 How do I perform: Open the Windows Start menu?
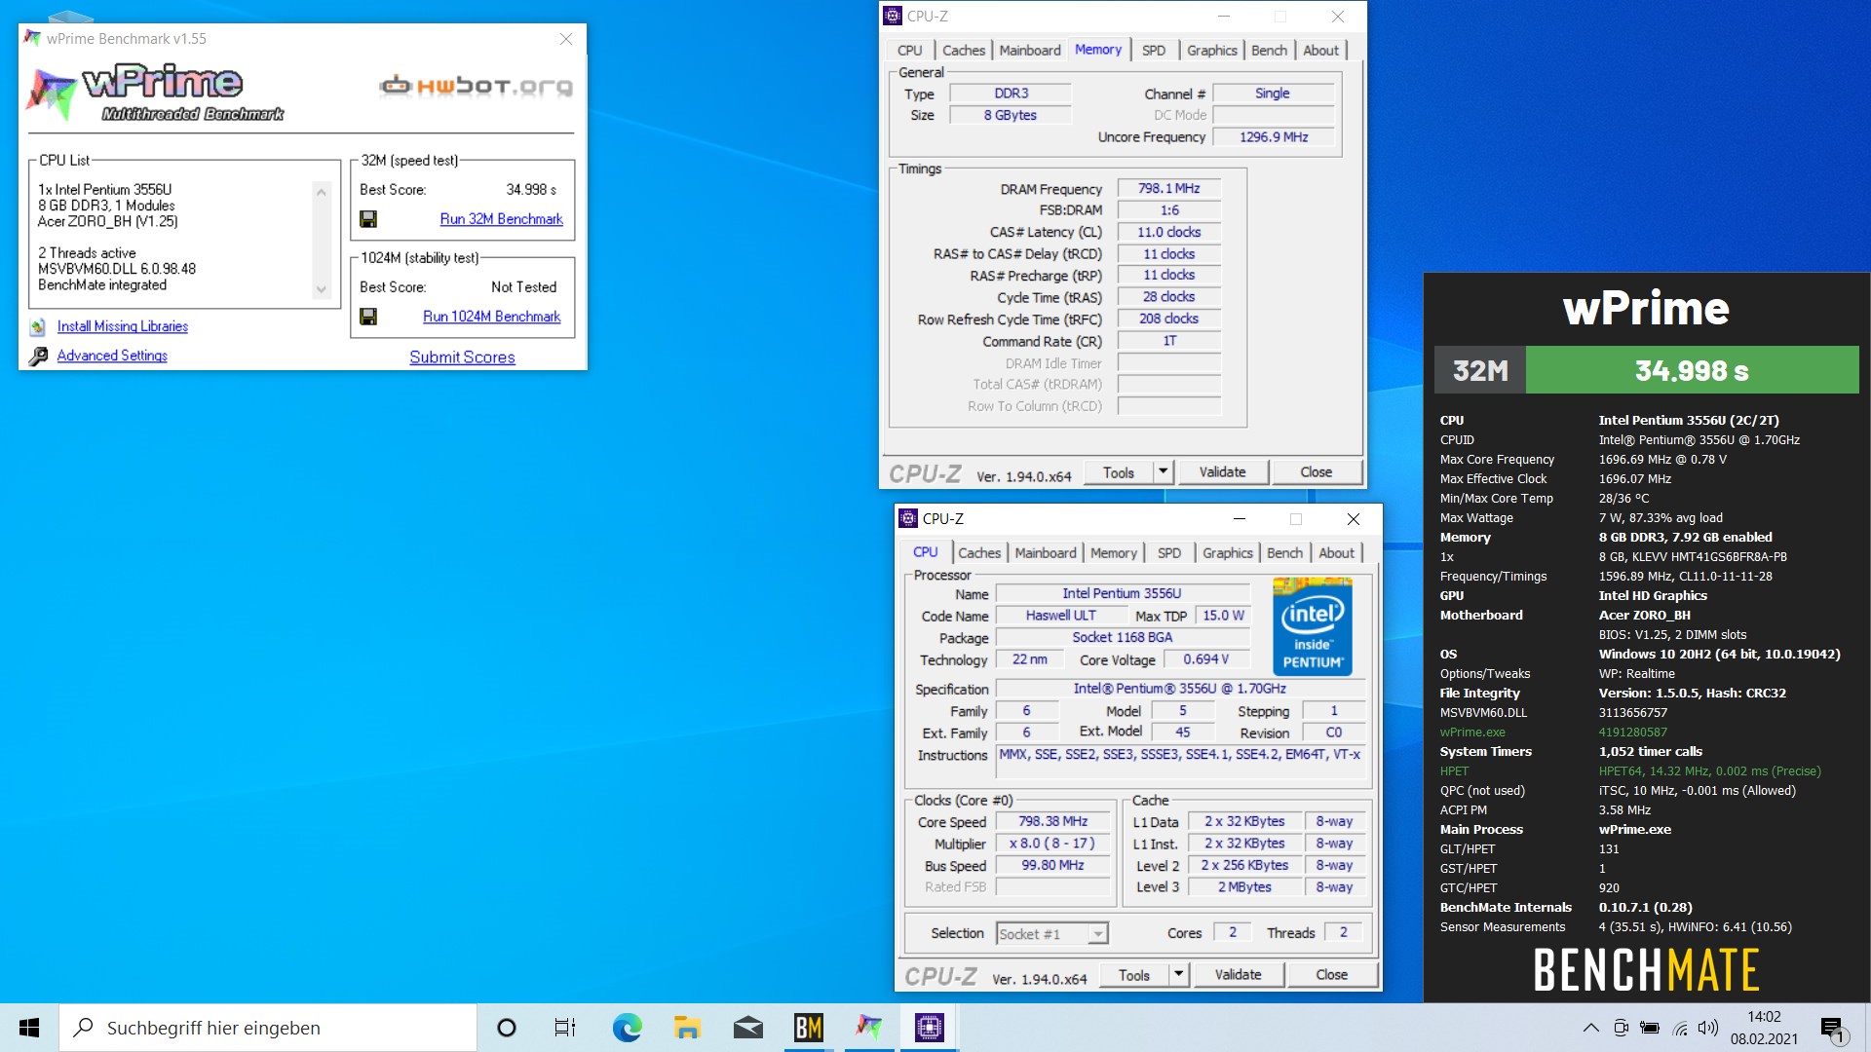pos(29,1028)
